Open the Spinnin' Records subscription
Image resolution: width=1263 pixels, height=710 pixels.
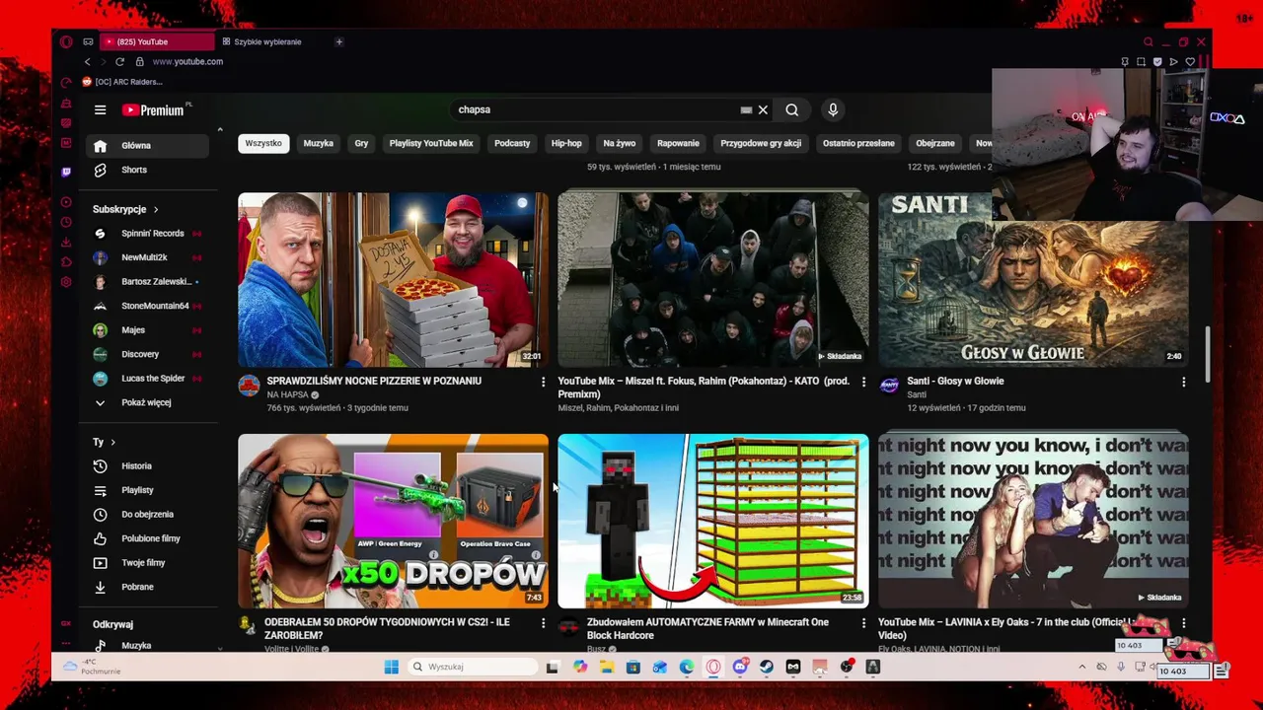point(146,234)
